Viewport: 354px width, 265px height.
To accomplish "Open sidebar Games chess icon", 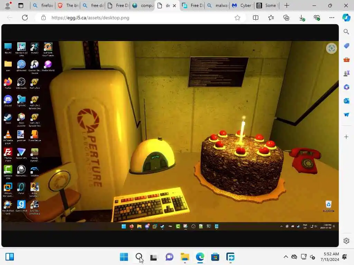I will [346, 73].
